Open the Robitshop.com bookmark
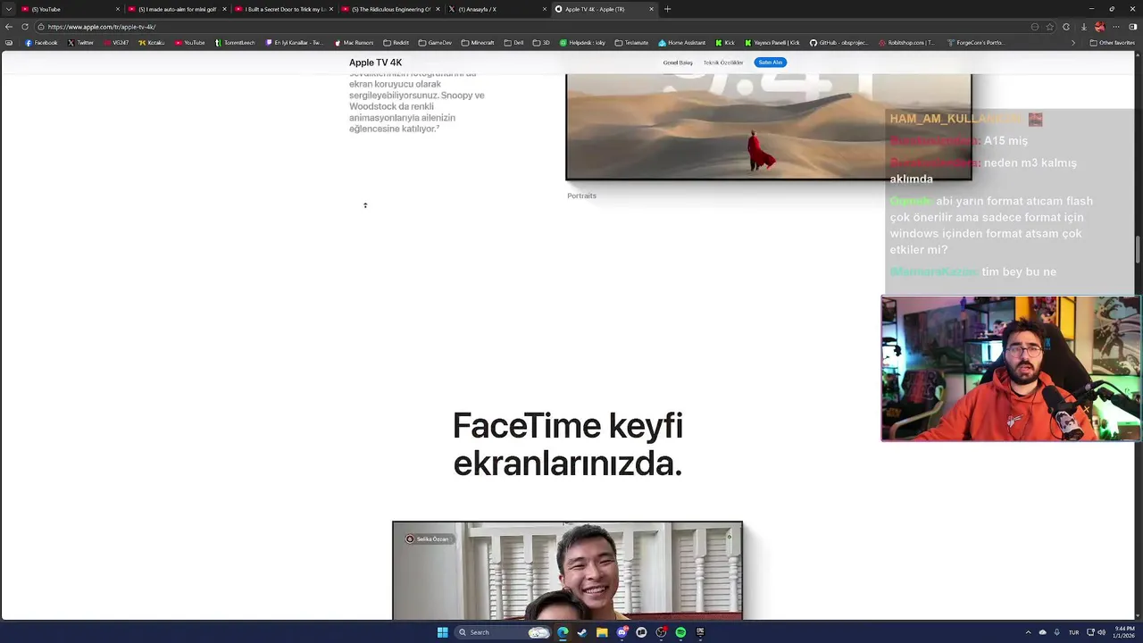 pos(905,43)
